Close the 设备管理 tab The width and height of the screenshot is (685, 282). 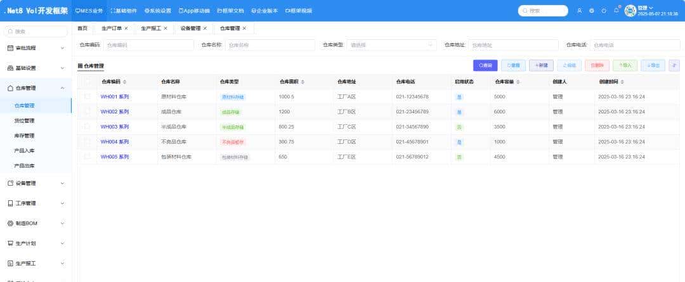click(x=205, y=29)
